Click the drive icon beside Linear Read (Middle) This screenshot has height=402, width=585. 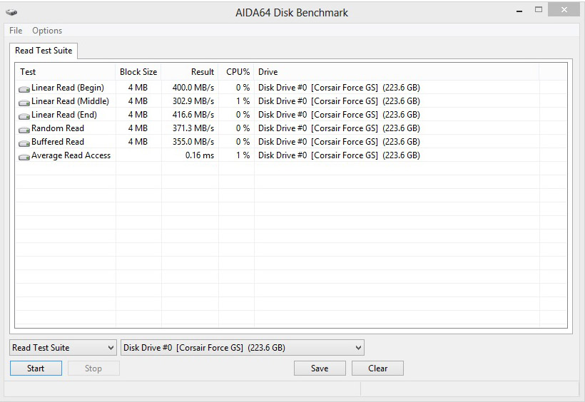[x=24, y=103]
